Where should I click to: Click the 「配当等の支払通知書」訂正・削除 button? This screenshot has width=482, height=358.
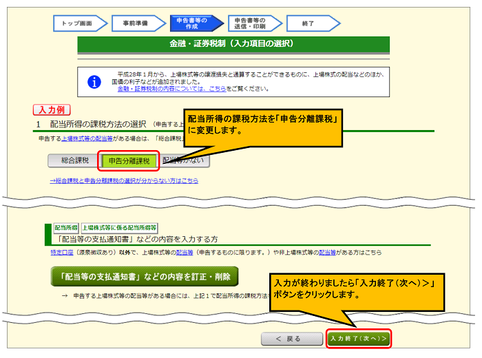(x=145, y=277)
